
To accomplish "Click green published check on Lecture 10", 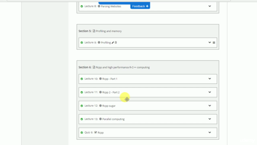I will tap(82, 79).
